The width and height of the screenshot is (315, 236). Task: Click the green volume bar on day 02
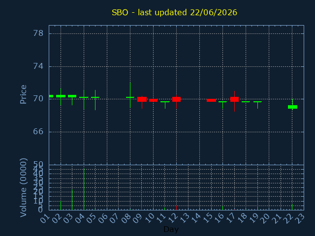61,206
